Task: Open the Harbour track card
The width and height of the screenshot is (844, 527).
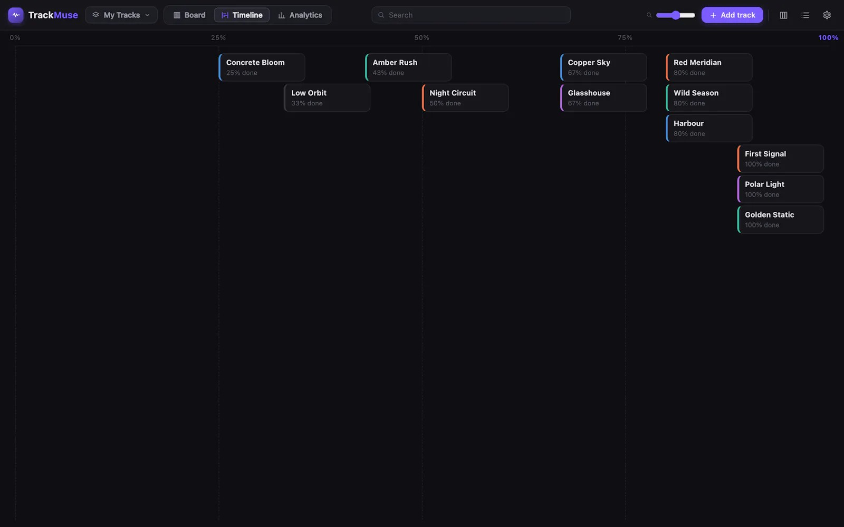Action: point(709,128)
